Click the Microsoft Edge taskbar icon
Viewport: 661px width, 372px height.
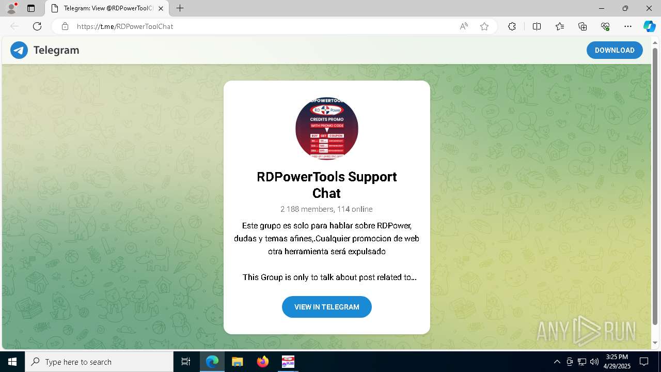212,362
